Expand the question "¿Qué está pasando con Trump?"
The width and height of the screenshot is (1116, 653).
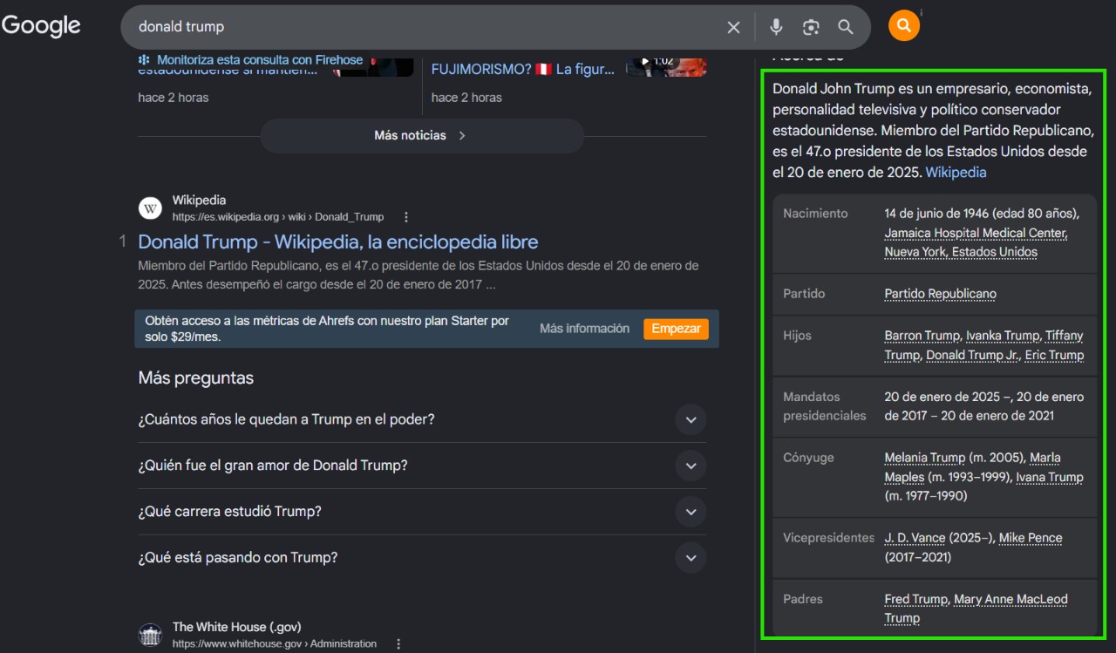pyautogui.click(x=422, y=558)
